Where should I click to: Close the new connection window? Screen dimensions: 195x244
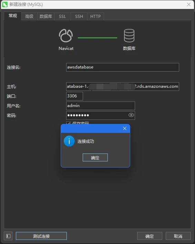point(189,4)
